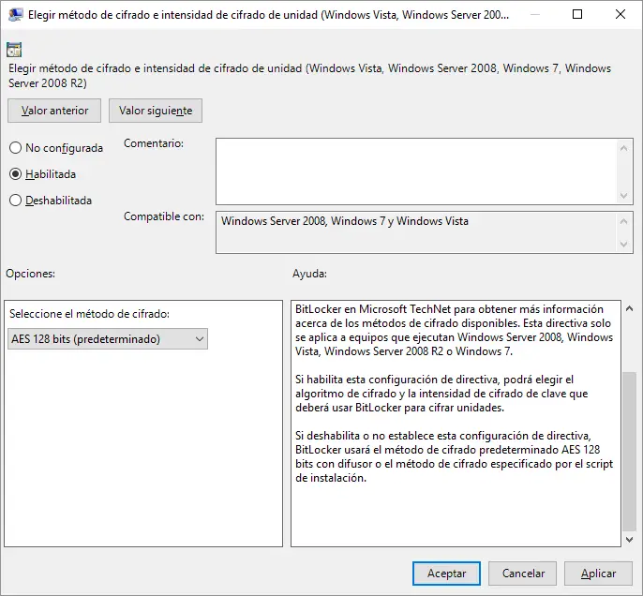Click the help paragraph starting Si deshabilita o no establece

point(454,456)
